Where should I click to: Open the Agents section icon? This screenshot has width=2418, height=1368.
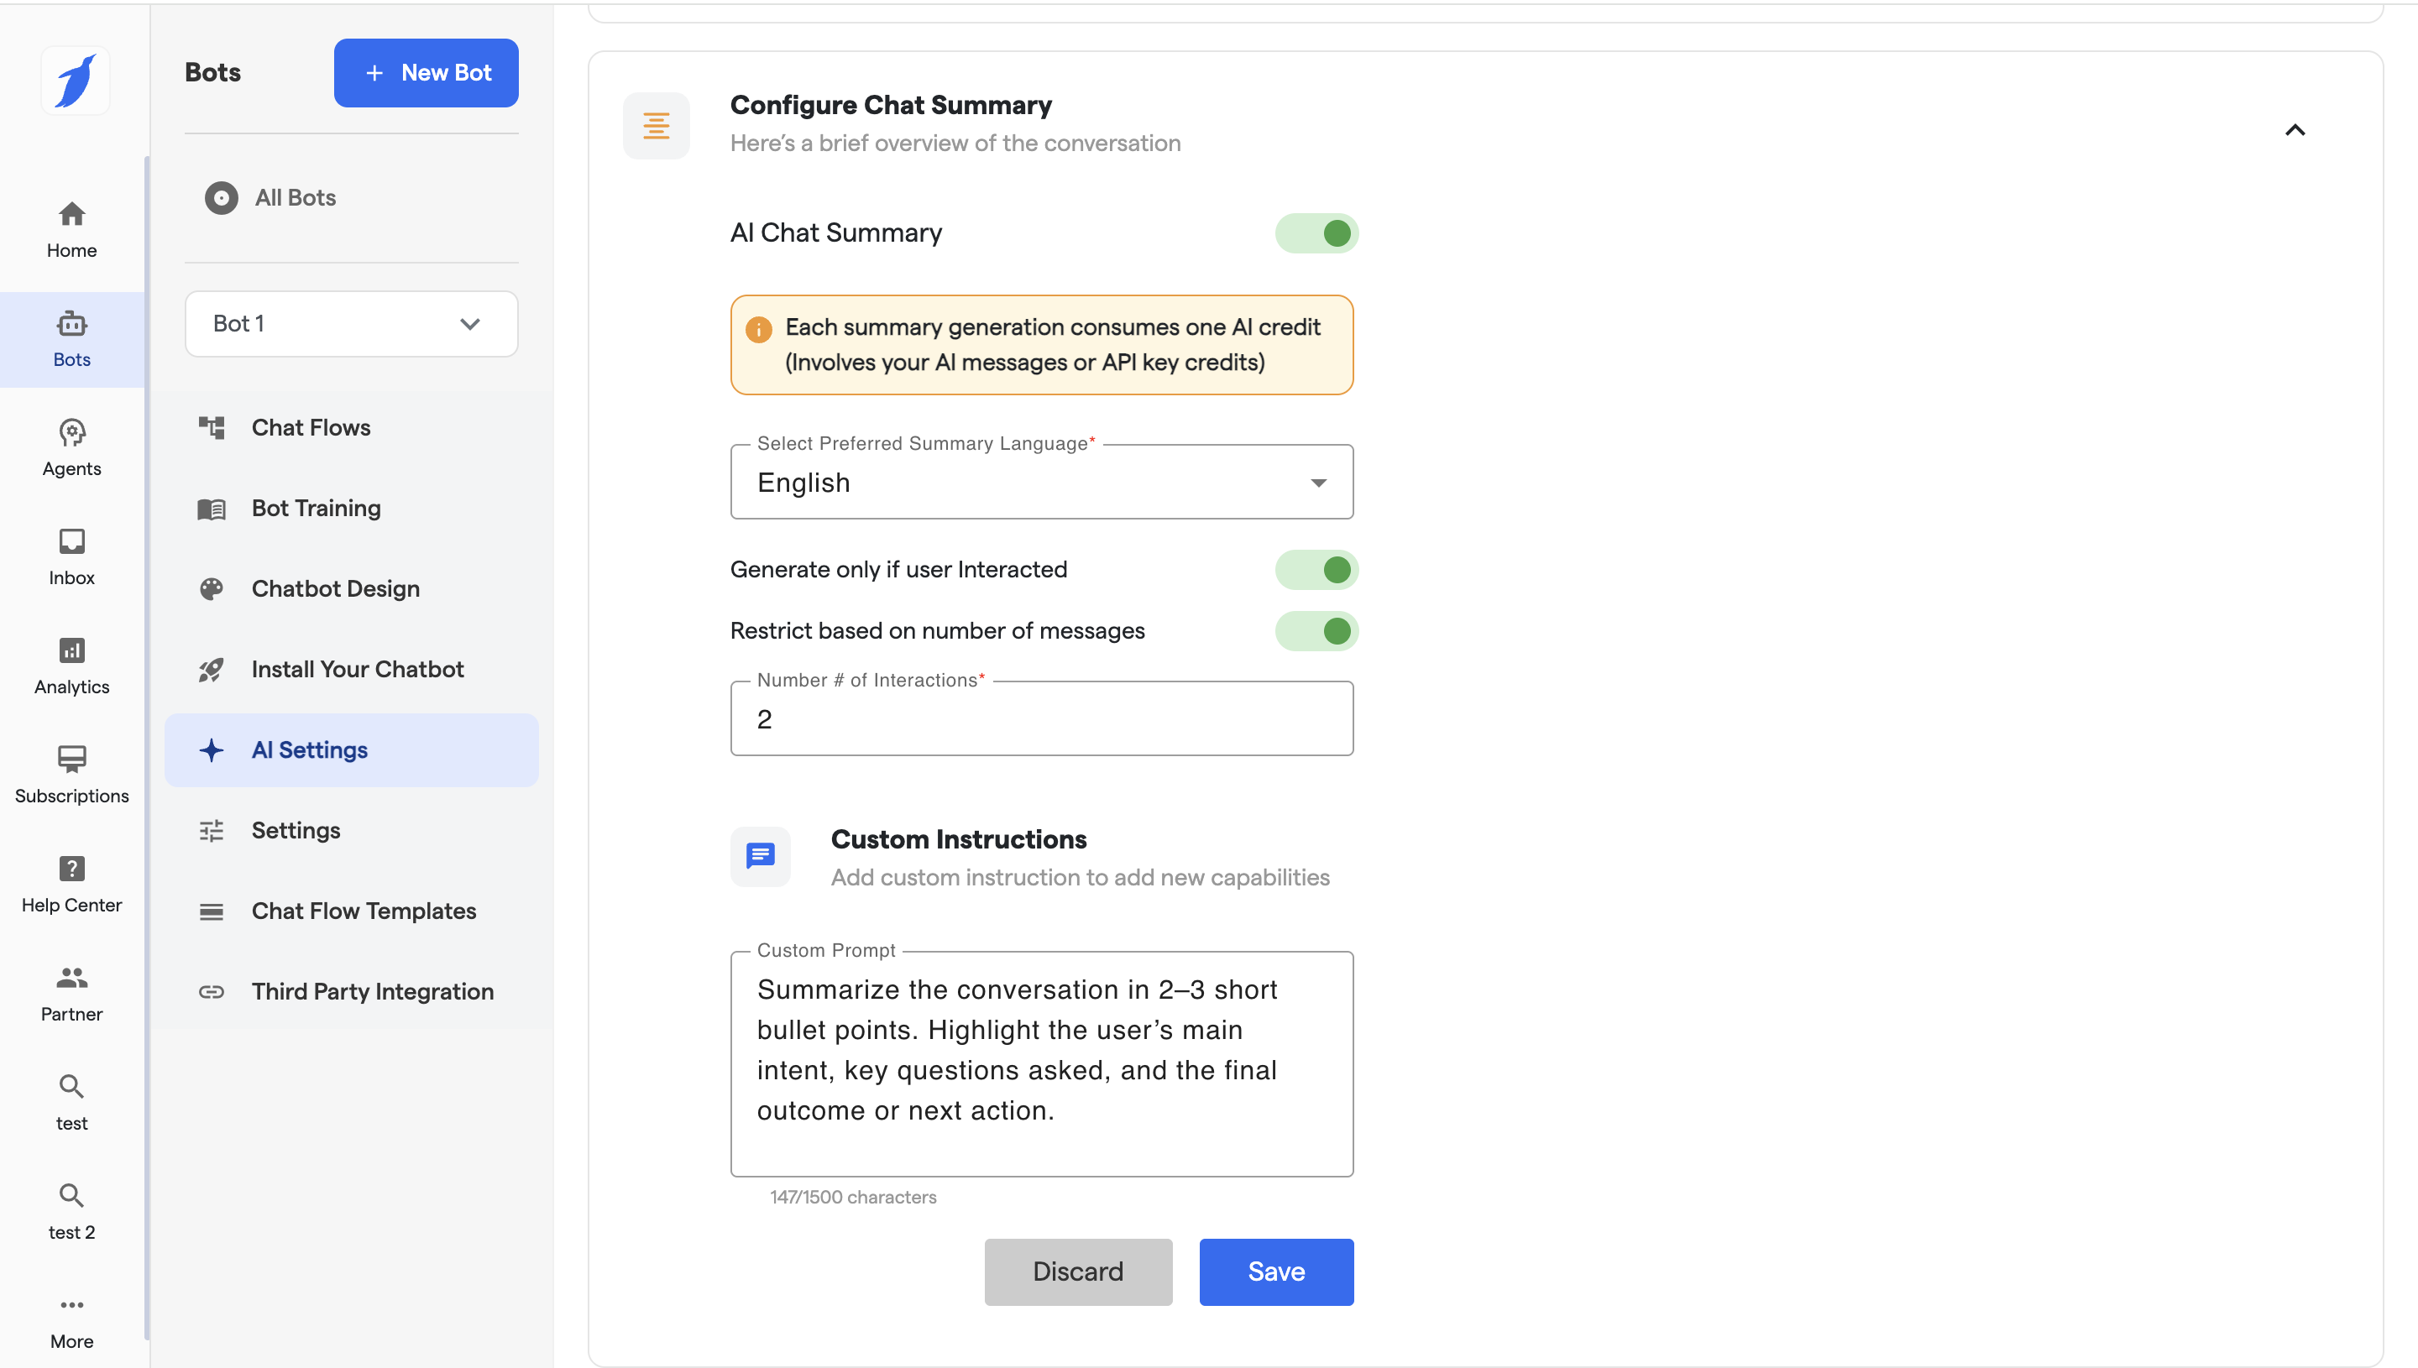(x=71, y=433)
